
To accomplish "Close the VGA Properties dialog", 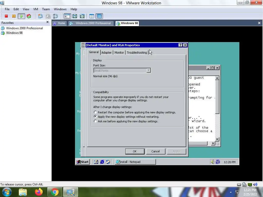I will coord(185,45).
